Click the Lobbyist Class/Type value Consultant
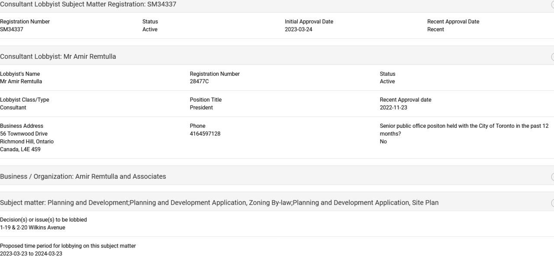 [13, 107]
